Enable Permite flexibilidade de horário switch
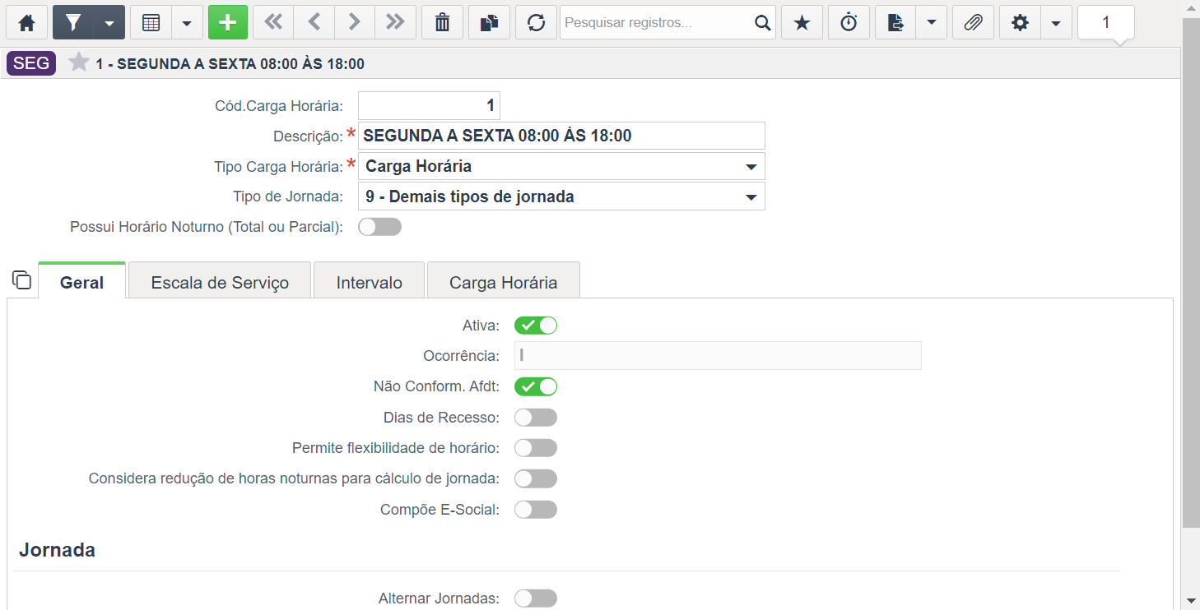The image size is (1200, 610). tap(536, 448)
